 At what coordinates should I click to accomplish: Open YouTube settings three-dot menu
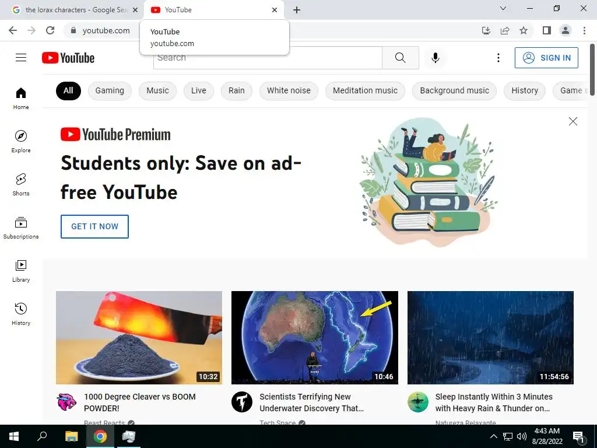click(498, 58)
